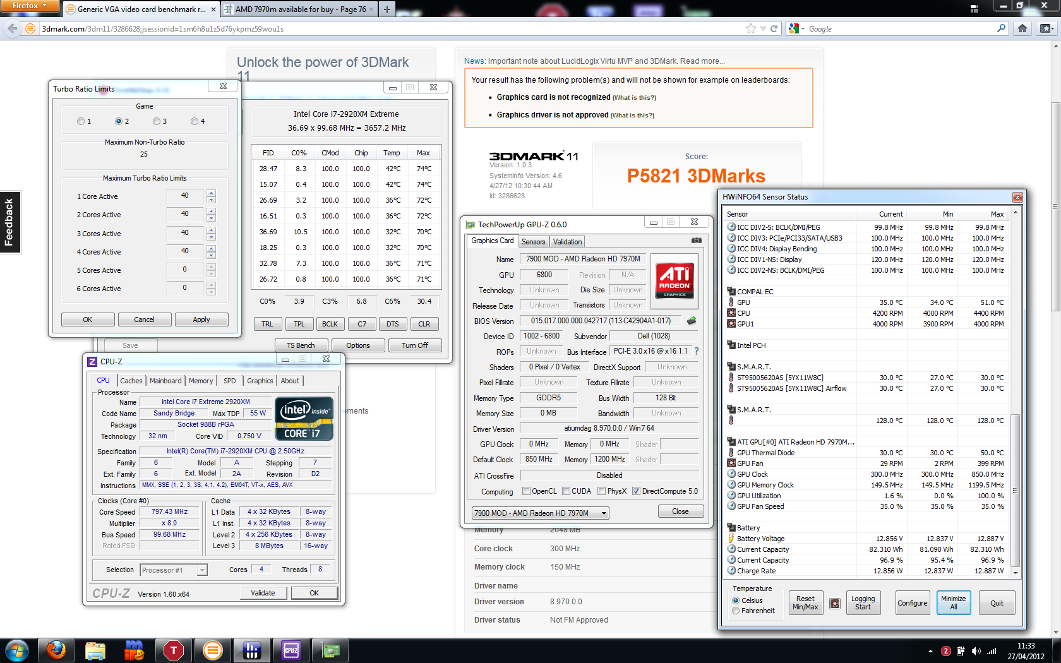This screenshot has width=1061, height=663.
Task: Open the Mainboard tab in CPU-Z
Action: click(x=165, y=381)
